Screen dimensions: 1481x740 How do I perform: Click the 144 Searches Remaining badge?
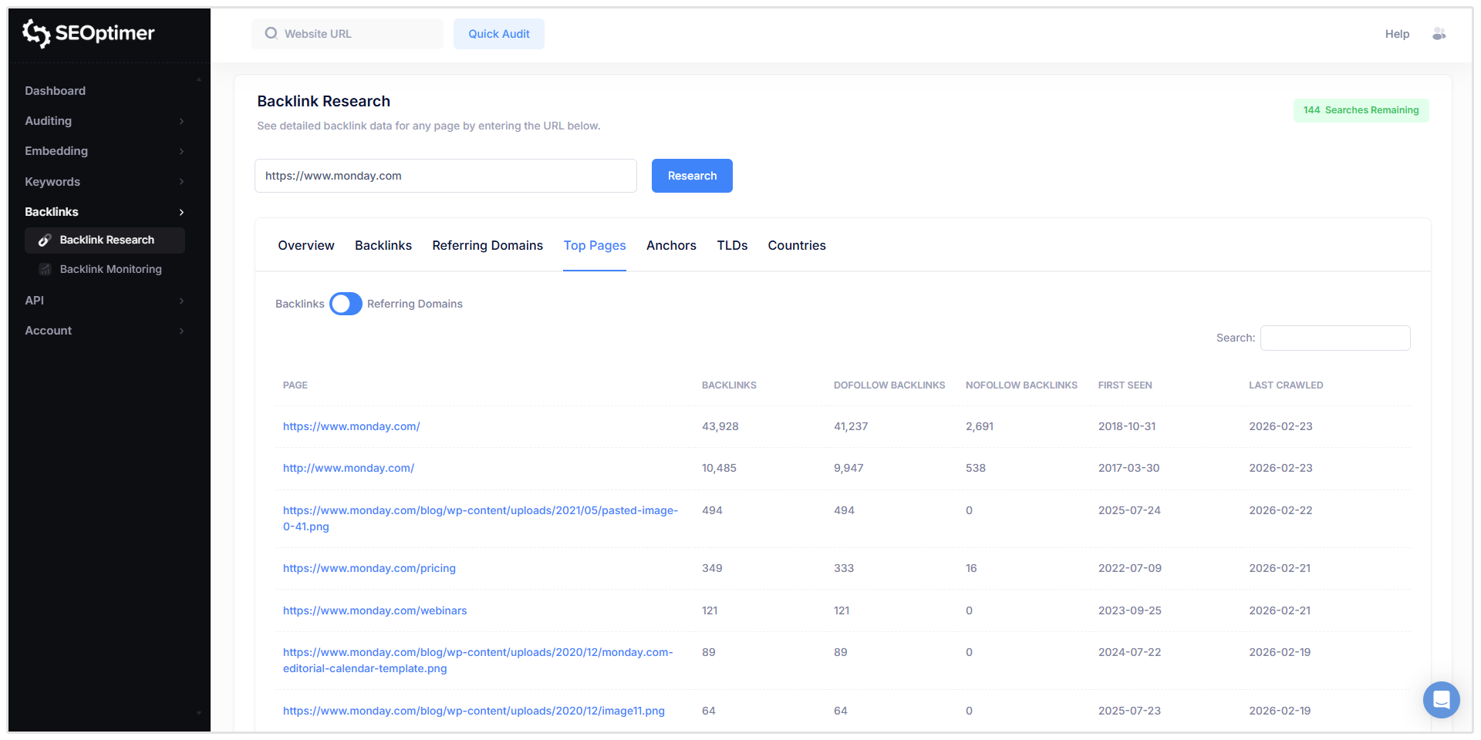tap(1361, 110)
